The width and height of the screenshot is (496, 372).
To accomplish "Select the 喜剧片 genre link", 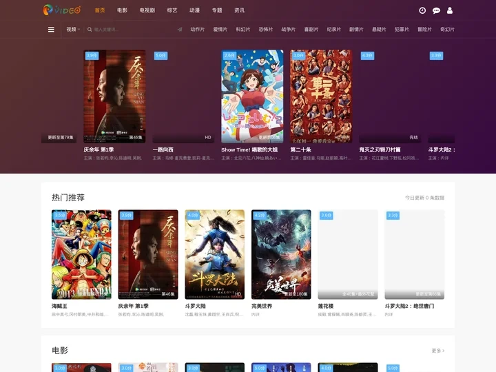I will (x=311, y=30).
